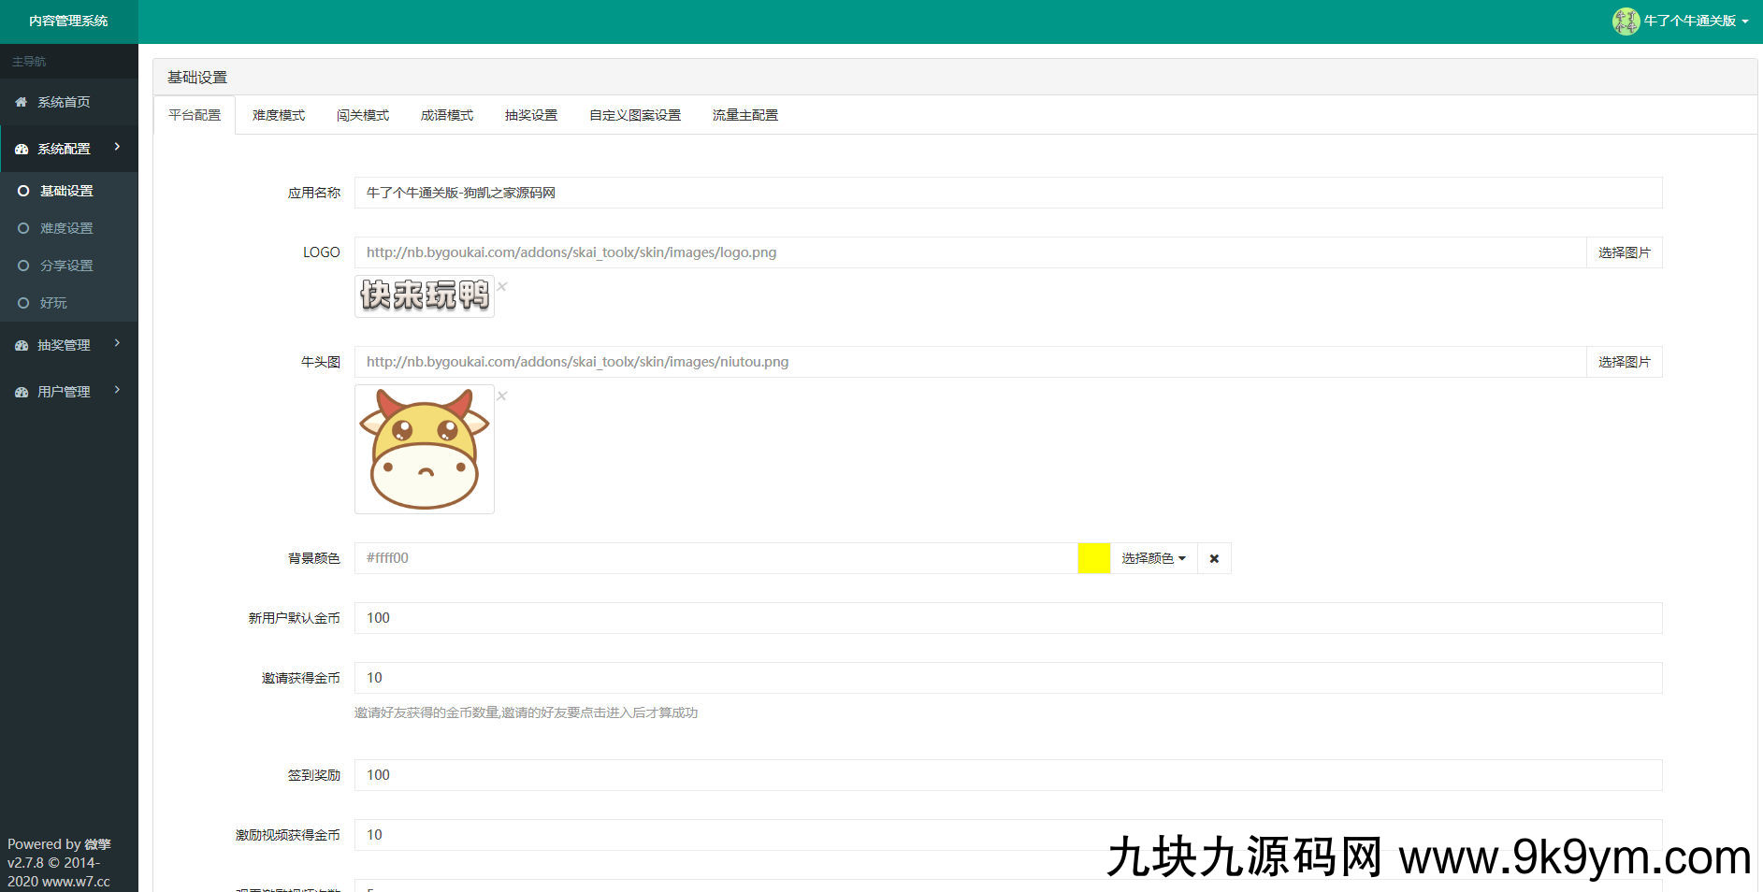Click 选择图片 button for LOGO
Image resolution: width=1763 pixels, height=892 pixels.
coord(1624,252)
